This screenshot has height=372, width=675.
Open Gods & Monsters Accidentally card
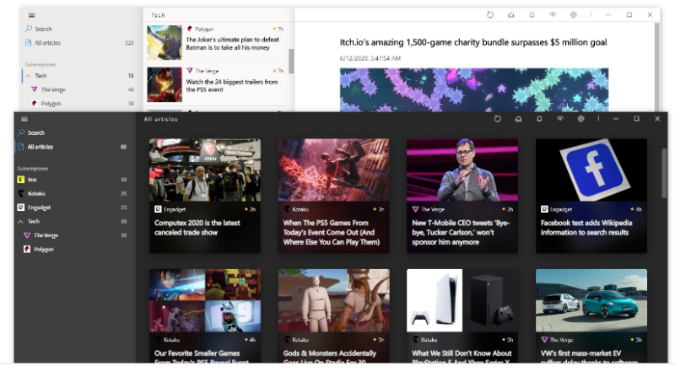point(333,315)
